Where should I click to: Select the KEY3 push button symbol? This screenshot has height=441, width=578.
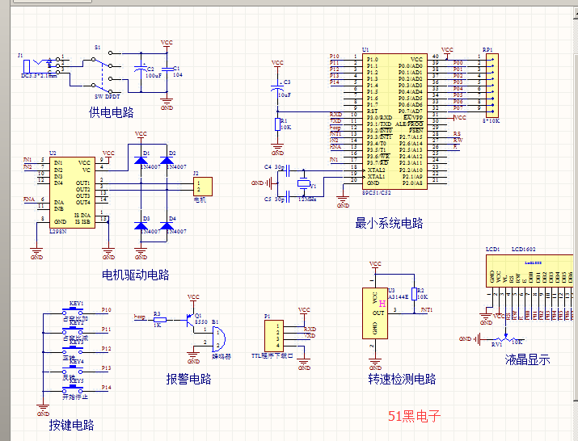(73, 350)
